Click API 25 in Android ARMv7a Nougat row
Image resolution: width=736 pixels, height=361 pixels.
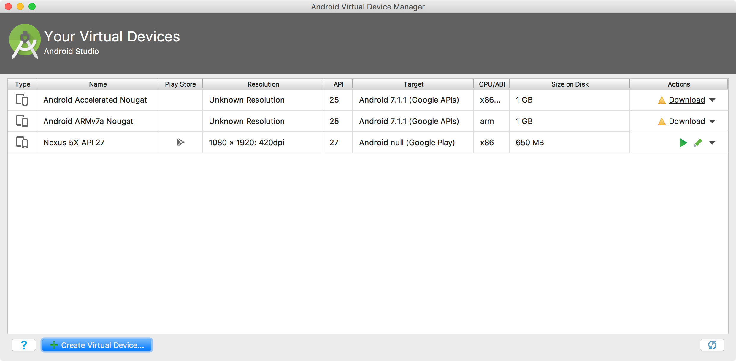click(x=334, y=122)
